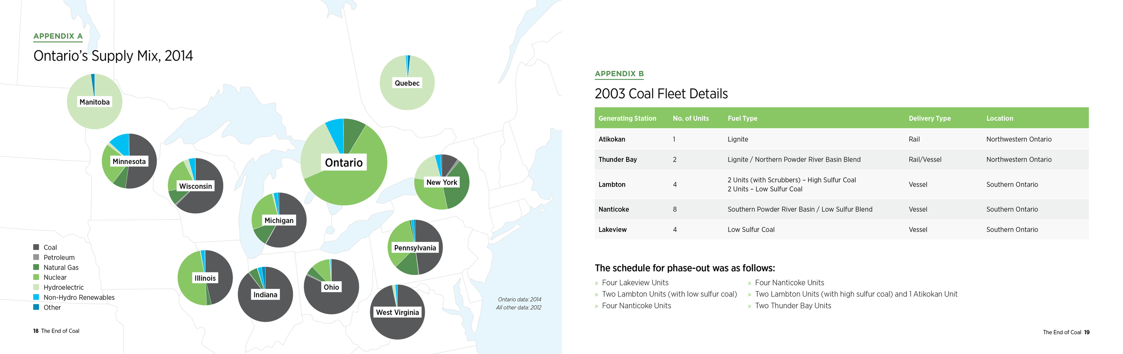The height and width of the screenshot is (354, 1123).
Task: Select the New York pie chart label
Action: click(442, 182)
